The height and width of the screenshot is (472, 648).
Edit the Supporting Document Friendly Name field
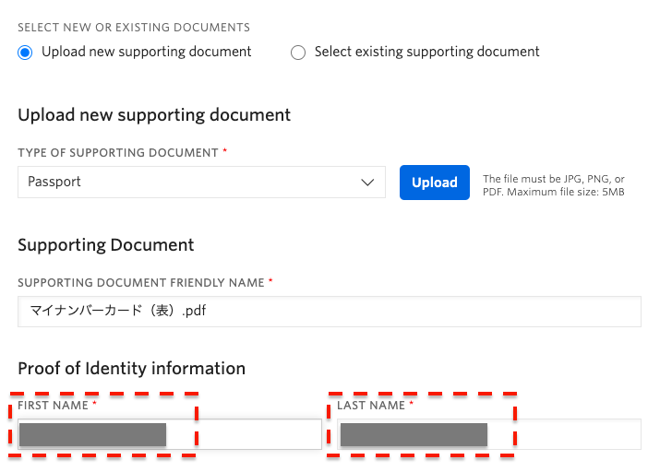coord(330,311)
